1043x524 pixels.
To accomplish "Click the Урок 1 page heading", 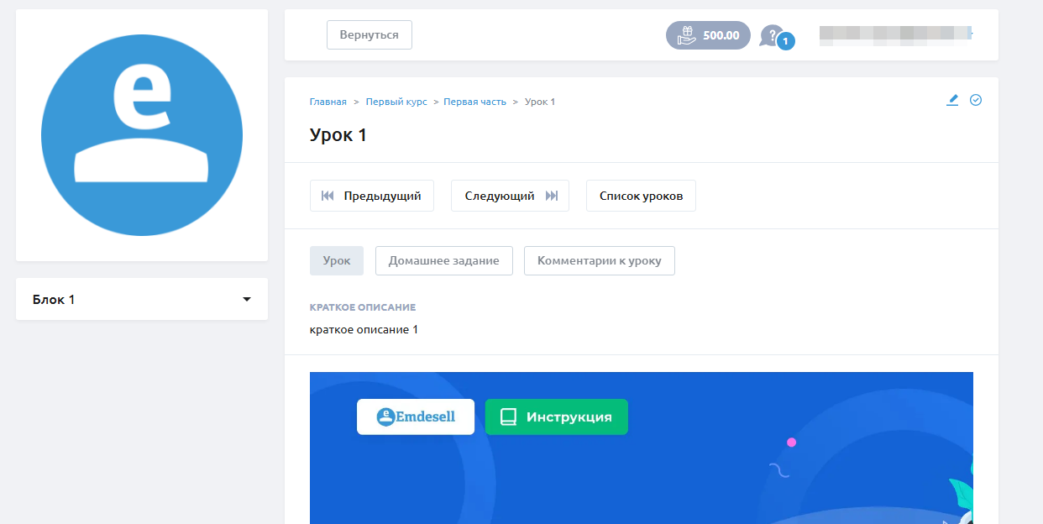I will [338, 134].
